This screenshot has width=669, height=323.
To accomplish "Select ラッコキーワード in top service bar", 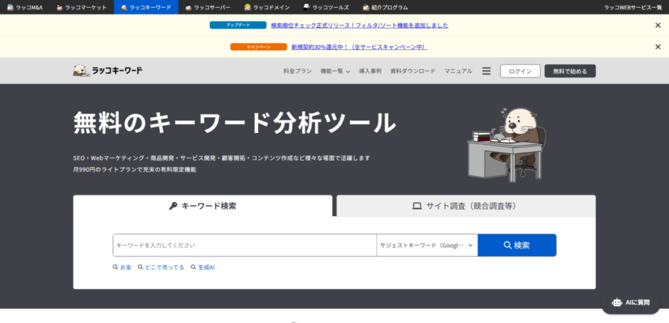I will click(146, 7).
